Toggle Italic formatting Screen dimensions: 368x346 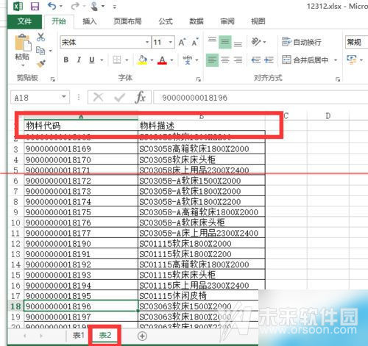click(x=79, y=60)
